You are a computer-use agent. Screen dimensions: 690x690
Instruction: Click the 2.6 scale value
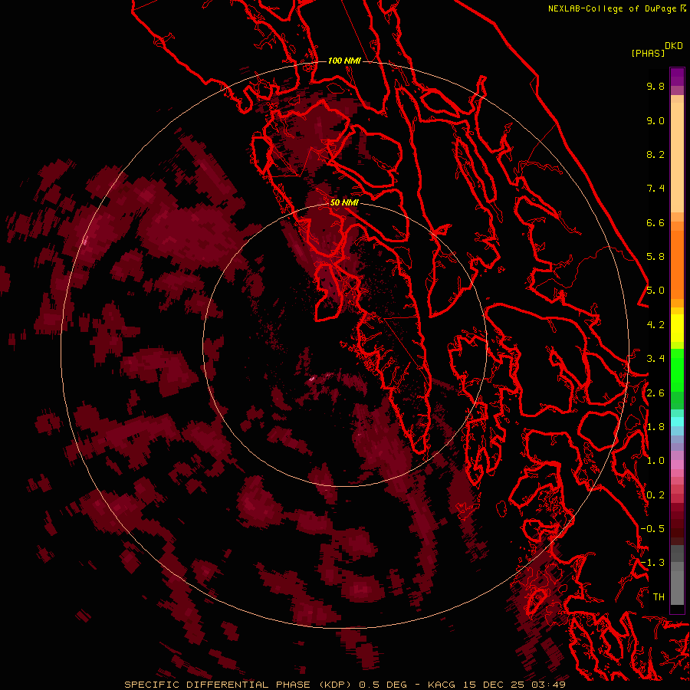click(x=655, y=393)
